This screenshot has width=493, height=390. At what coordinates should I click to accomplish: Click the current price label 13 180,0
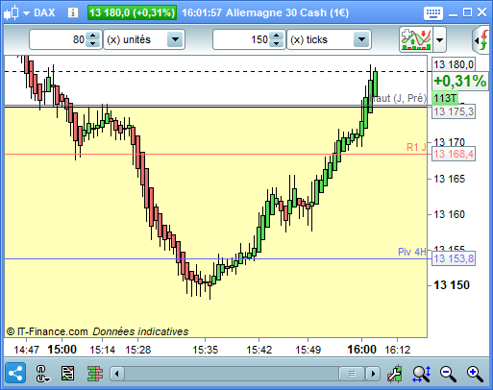(454, 64)
